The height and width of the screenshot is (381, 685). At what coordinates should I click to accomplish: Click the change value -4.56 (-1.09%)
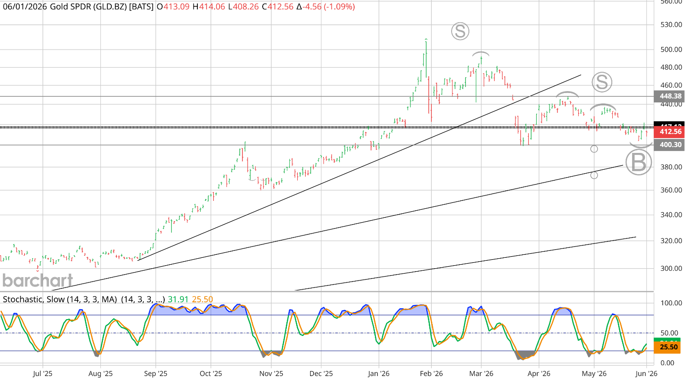(326, 7)
